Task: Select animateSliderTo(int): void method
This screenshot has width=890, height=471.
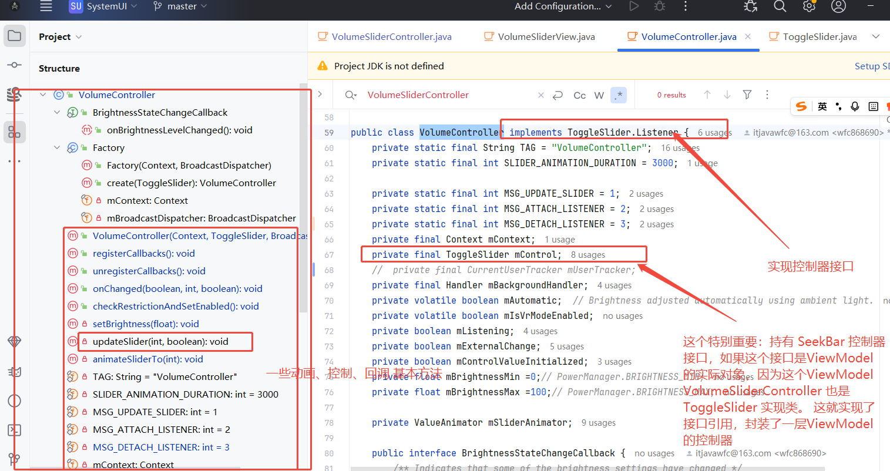Action: tap(148, 359)
